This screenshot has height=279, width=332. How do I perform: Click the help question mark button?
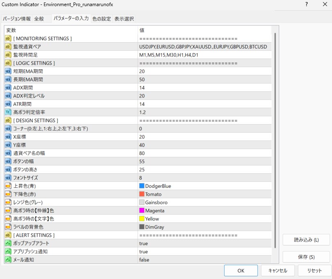[307, 4]
